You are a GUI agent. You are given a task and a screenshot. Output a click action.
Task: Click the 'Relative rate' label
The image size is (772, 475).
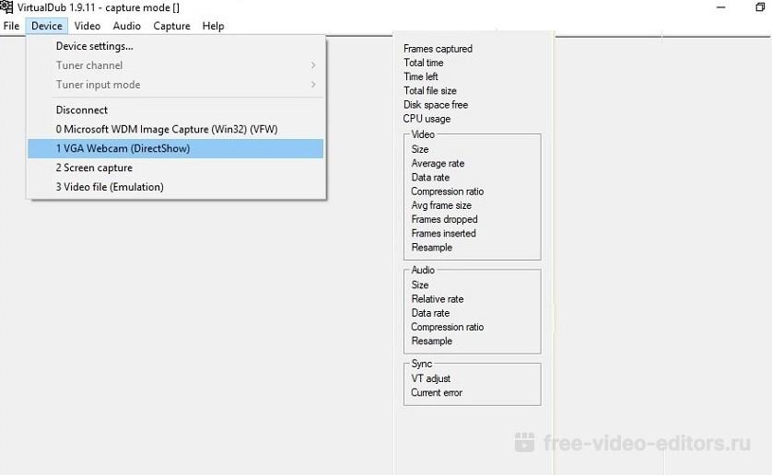438,299
